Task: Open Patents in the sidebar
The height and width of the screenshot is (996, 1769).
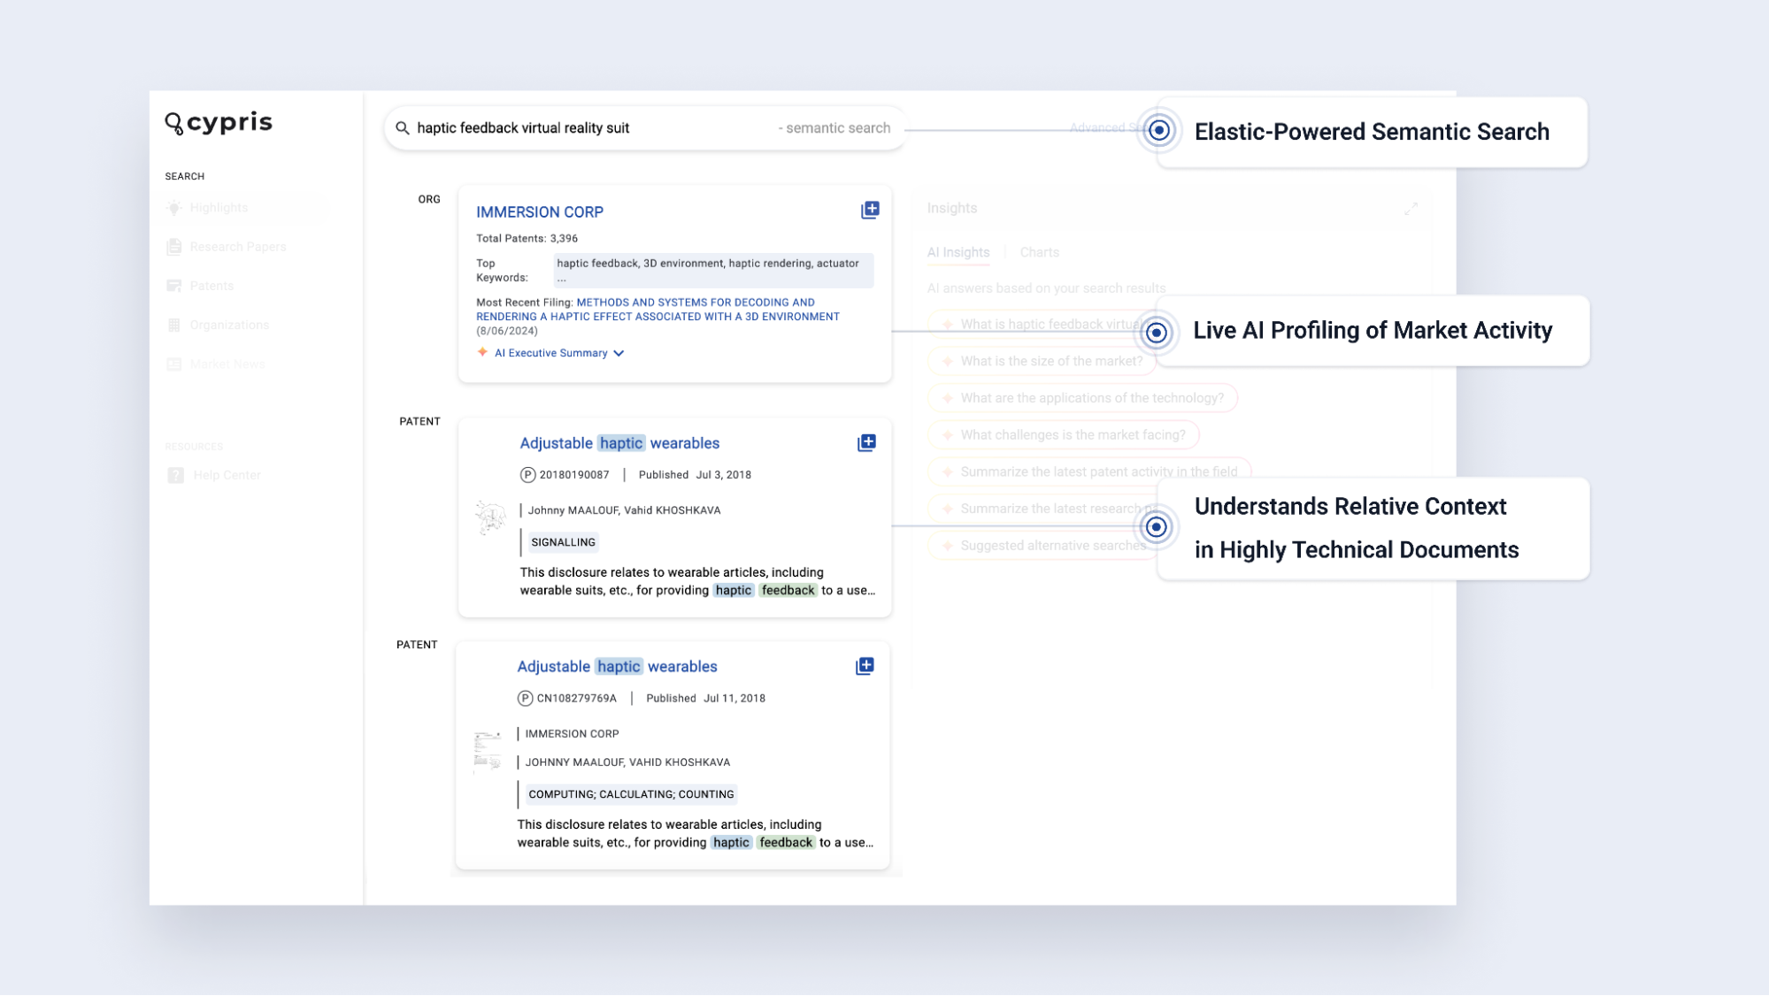Action: (212, 286)
